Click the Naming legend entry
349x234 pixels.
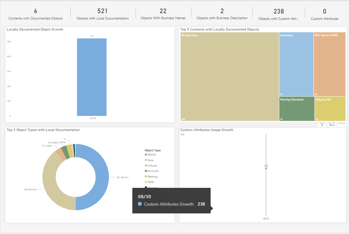tap(152, 176)
